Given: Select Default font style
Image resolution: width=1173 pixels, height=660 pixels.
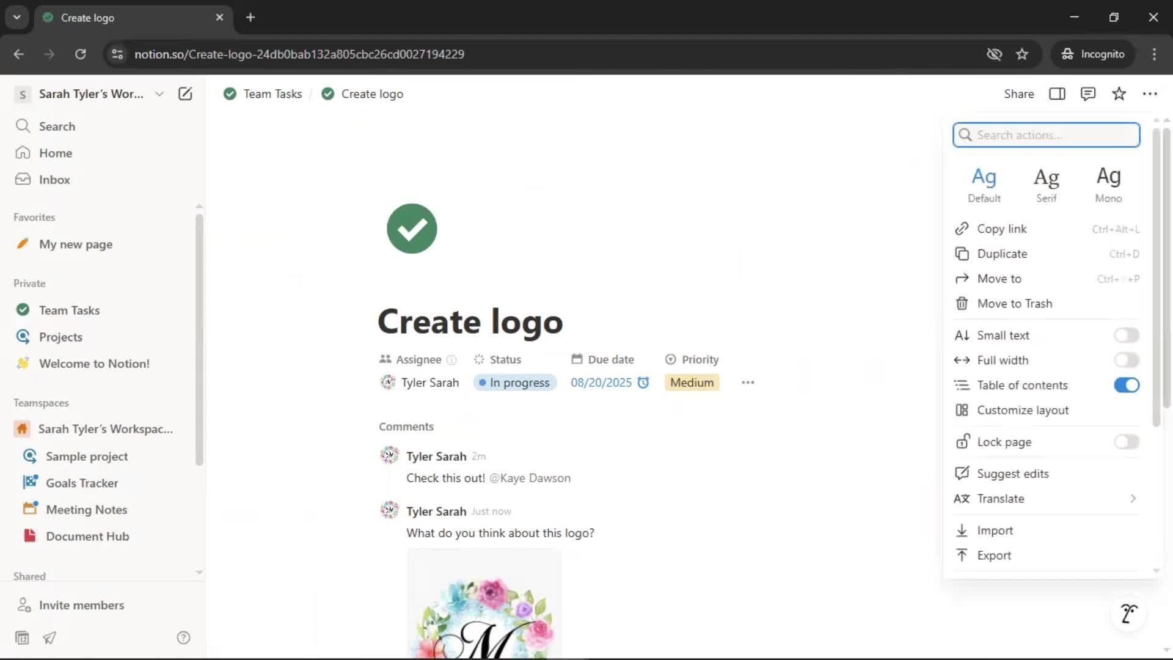Looking at the screenshot, I should click(984, 185).
